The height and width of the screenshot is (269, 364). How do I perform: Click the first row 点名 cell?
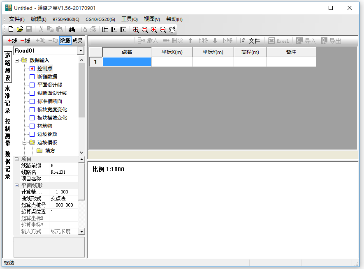[127, 62]
